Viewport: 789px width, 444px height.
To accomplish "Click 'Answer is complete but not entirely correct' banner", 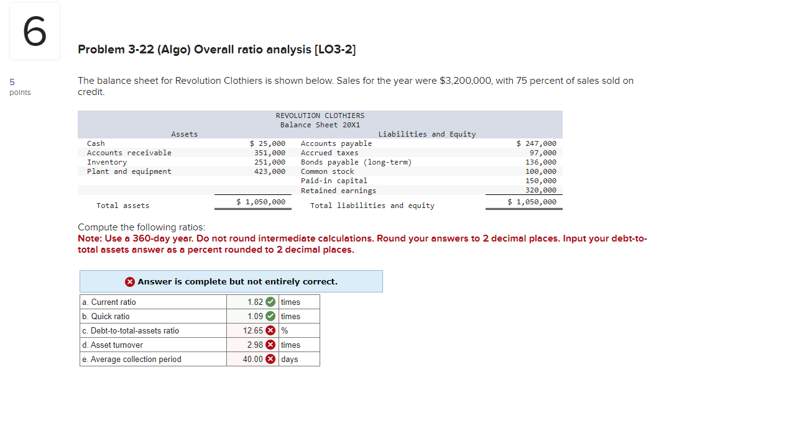I will pyautogui.click(x=231, y=281).
